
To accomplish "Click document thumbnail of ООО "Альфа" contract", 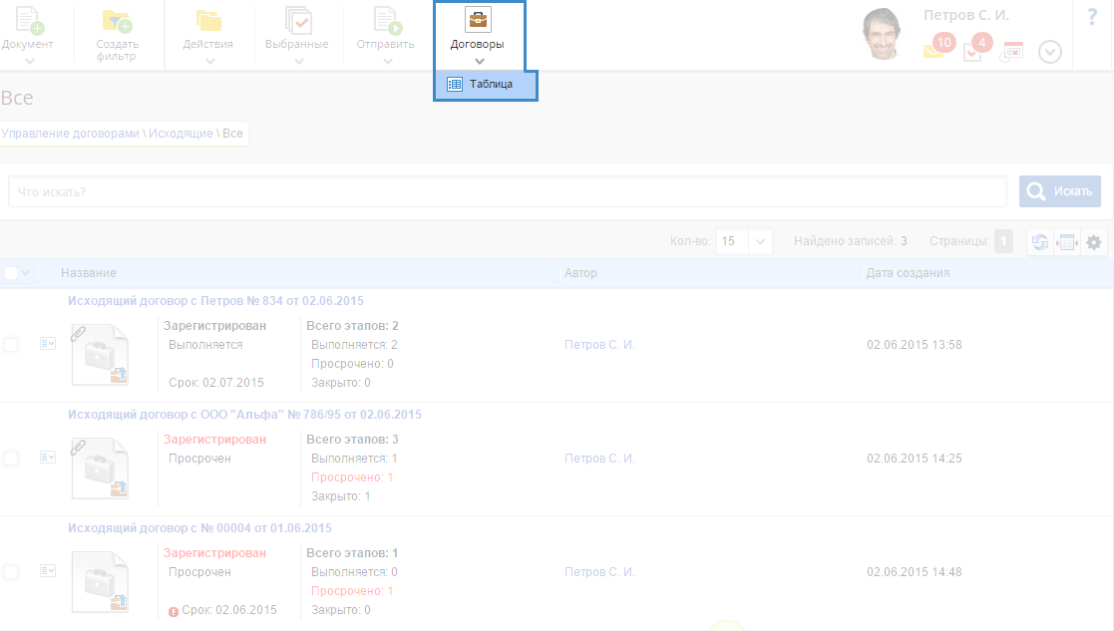I will tap(100, 468).
